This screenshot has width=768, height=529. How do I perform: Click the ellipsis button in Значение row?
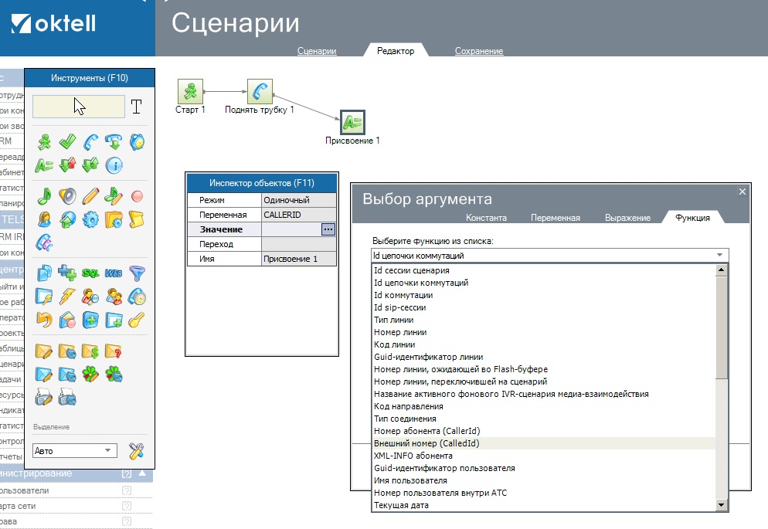point(328,229)
